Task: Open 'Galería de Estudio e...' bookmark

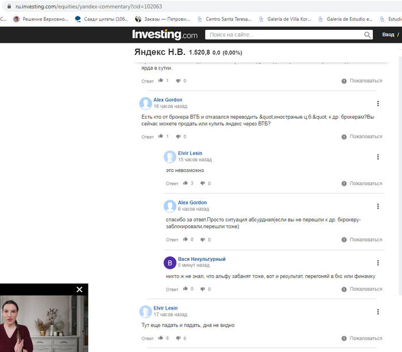Action: click(x=345, y=19)
